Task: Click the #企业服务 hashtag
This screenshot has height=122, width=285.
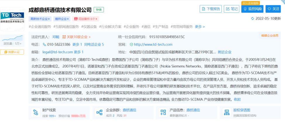Action: pos(131,27)
